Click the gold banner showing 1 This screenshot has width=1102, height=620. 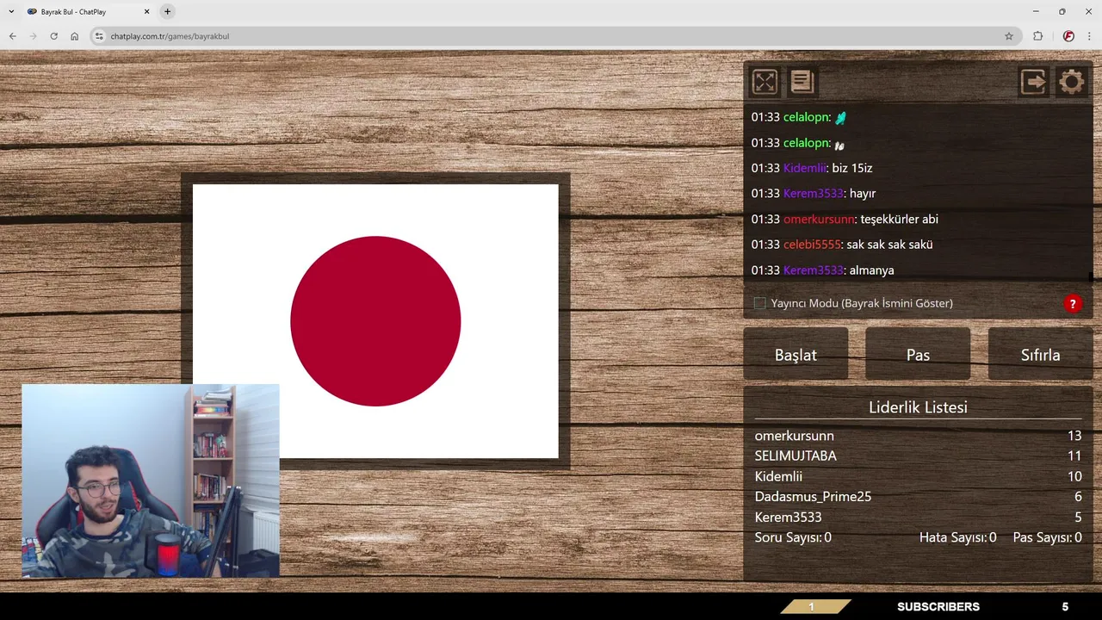[815, 607]
